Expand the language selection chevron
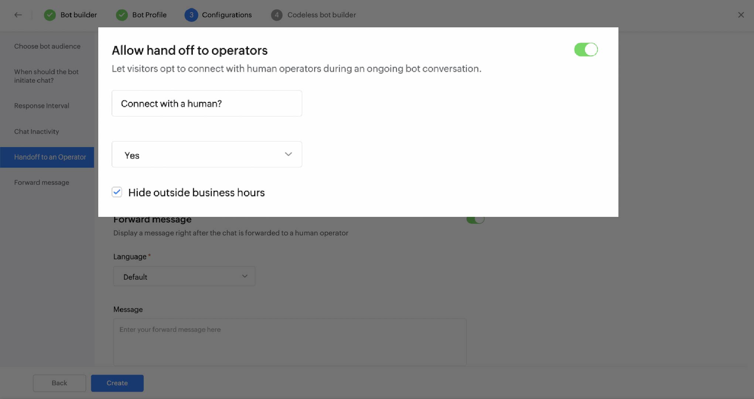 point(245,276)
